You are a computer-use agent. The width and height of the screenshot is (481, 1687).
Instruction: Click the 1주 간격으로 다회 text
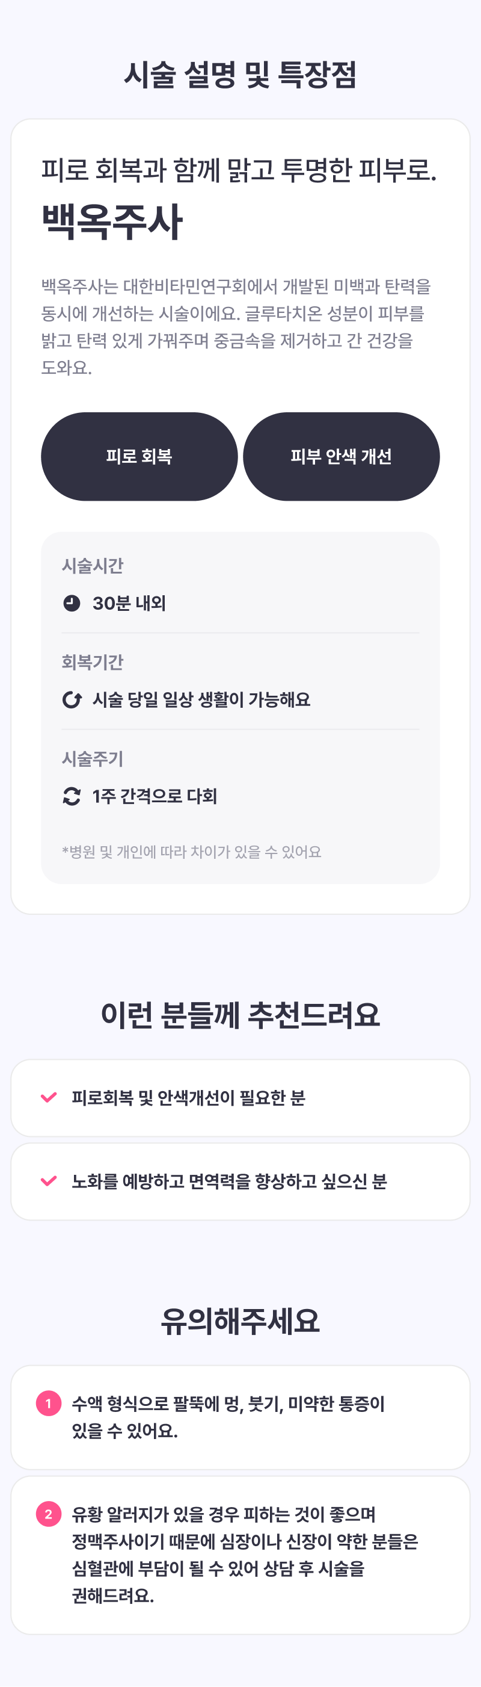tap(155, 796)
